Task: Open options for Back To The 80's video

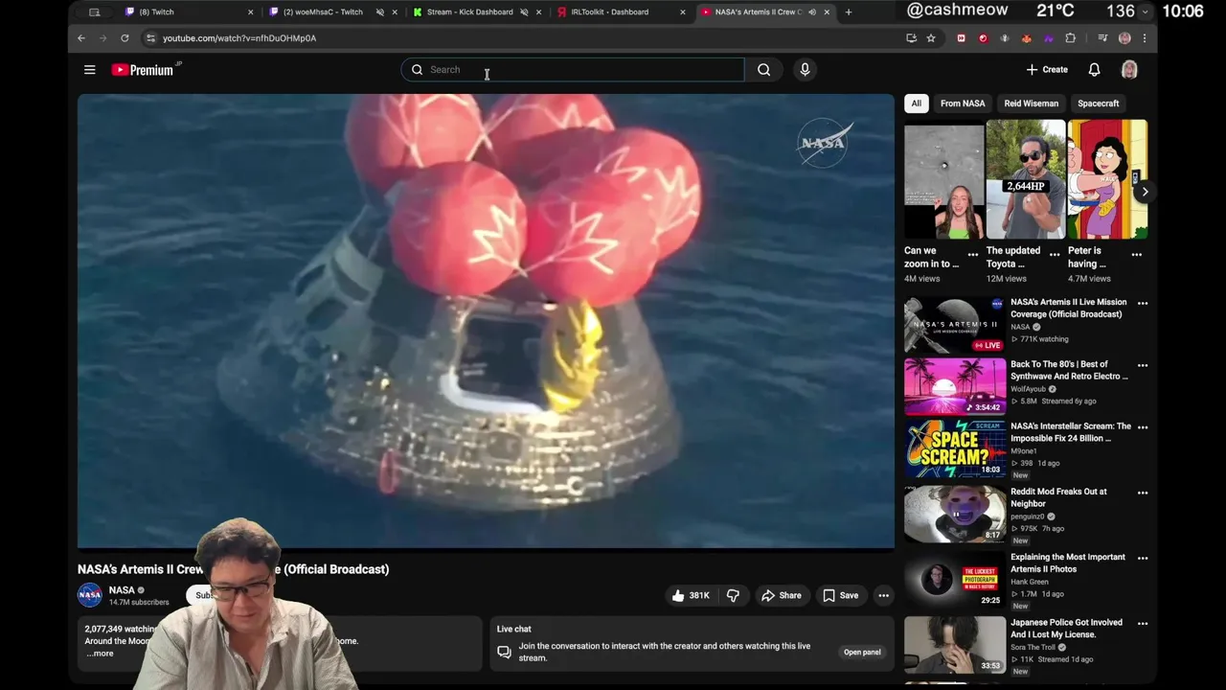Action: (x=1142, y=365)
